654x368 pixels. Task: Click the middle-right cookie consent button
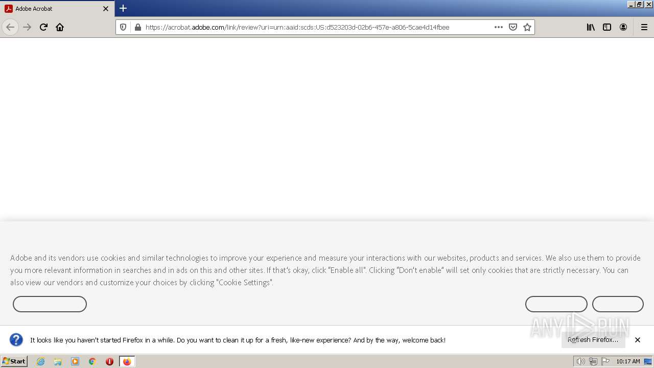(556, 304)
